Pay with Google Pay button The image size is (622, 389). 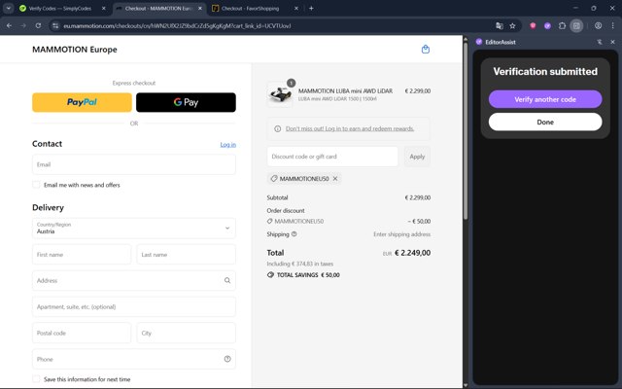point(186,102)
